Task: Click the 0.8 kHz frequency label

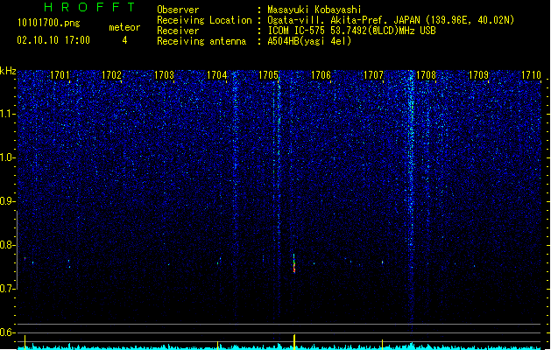Action: (8, 245)
